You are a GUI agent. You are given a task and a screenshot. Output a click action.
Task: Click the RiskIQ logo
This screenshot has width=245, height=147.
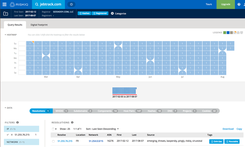pyautogui.click(x=19, y=4)
